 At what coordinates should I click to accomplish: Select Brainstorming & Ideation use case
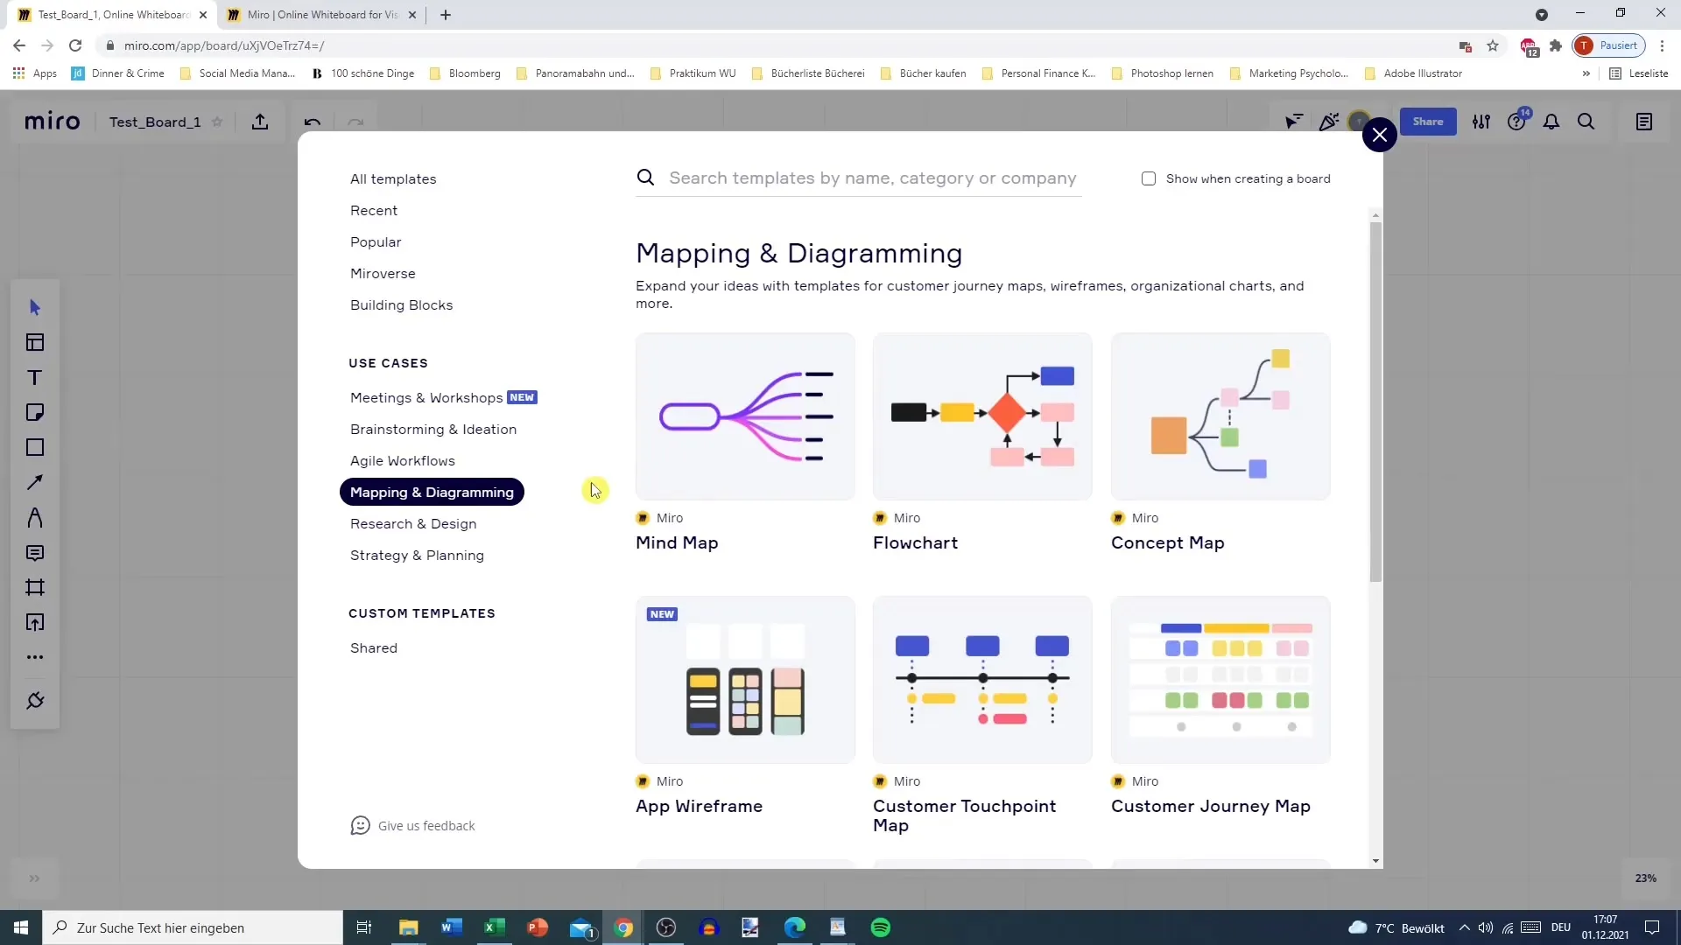(433, 429)
